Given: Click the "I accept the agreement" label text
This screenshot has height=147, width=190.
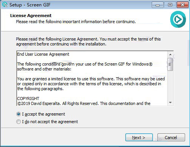Looking at the screenshot, I should pos(44,114).
